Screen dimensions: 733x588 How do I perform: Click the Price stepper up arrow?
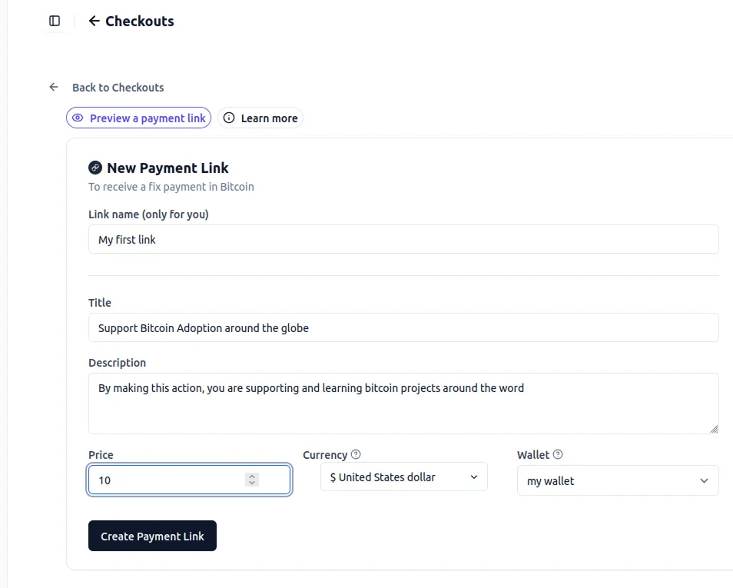251,476
